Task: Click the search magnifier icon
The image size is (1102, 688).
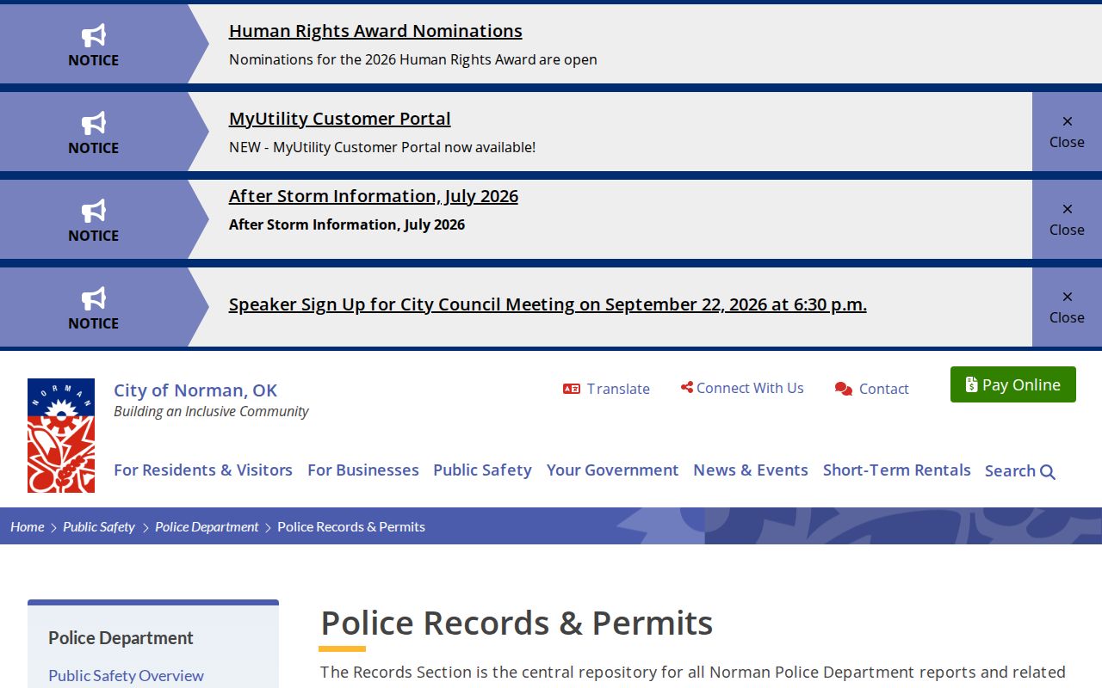Action: pyautogui.click(x=1048, y=471)
